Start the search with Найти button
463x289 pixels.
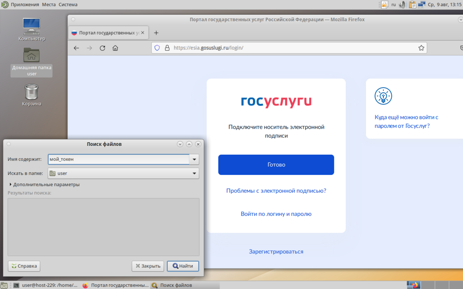(x=183, y=266)
